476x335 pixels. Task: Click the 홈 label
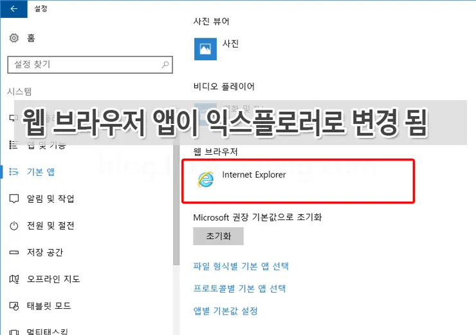[x=31, y=38]
